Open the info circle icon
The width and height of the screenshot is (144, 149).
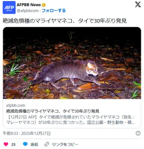138,133
